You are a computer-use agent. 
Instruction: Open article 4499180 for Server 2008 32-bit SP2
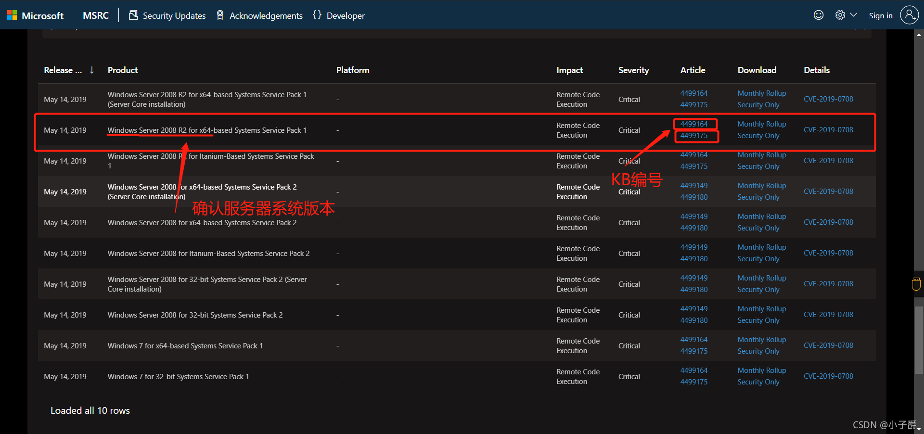click(x=694, y=320)
